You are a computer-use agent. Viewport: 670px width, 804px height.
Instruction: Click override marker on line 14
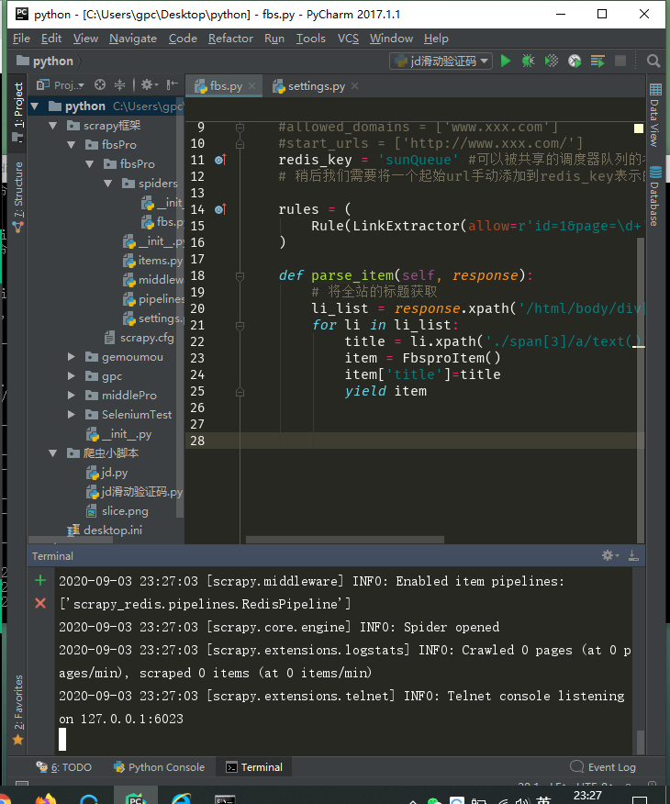[x=220, y=209]
